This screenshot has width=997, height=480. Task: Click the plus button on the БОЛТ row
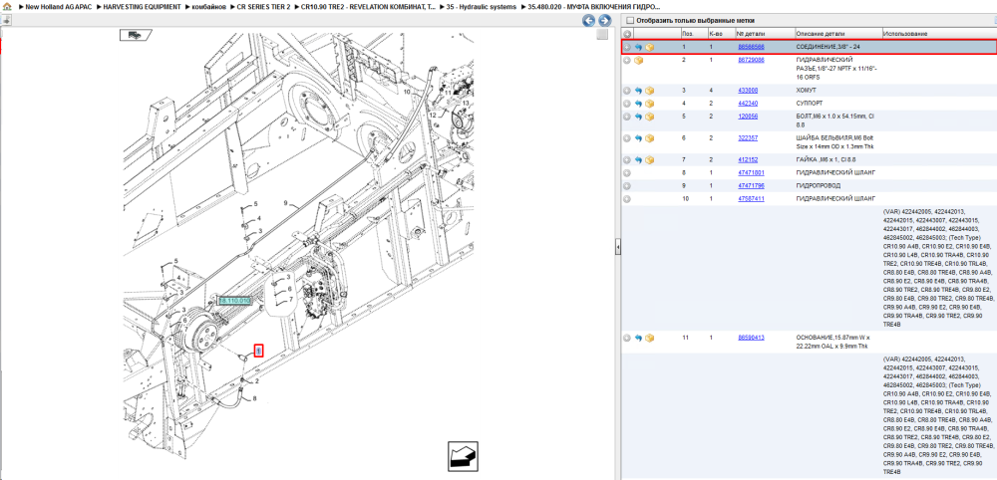(x=627, y=117)
